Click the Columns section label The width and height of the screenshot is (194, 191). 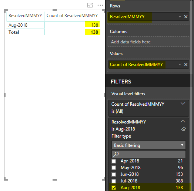coord(118,32)
